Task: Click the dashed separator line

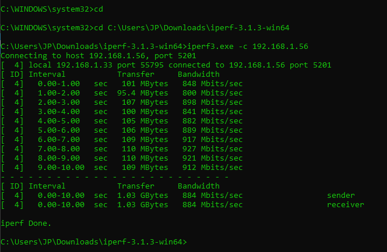Action: tap(115, 177)
